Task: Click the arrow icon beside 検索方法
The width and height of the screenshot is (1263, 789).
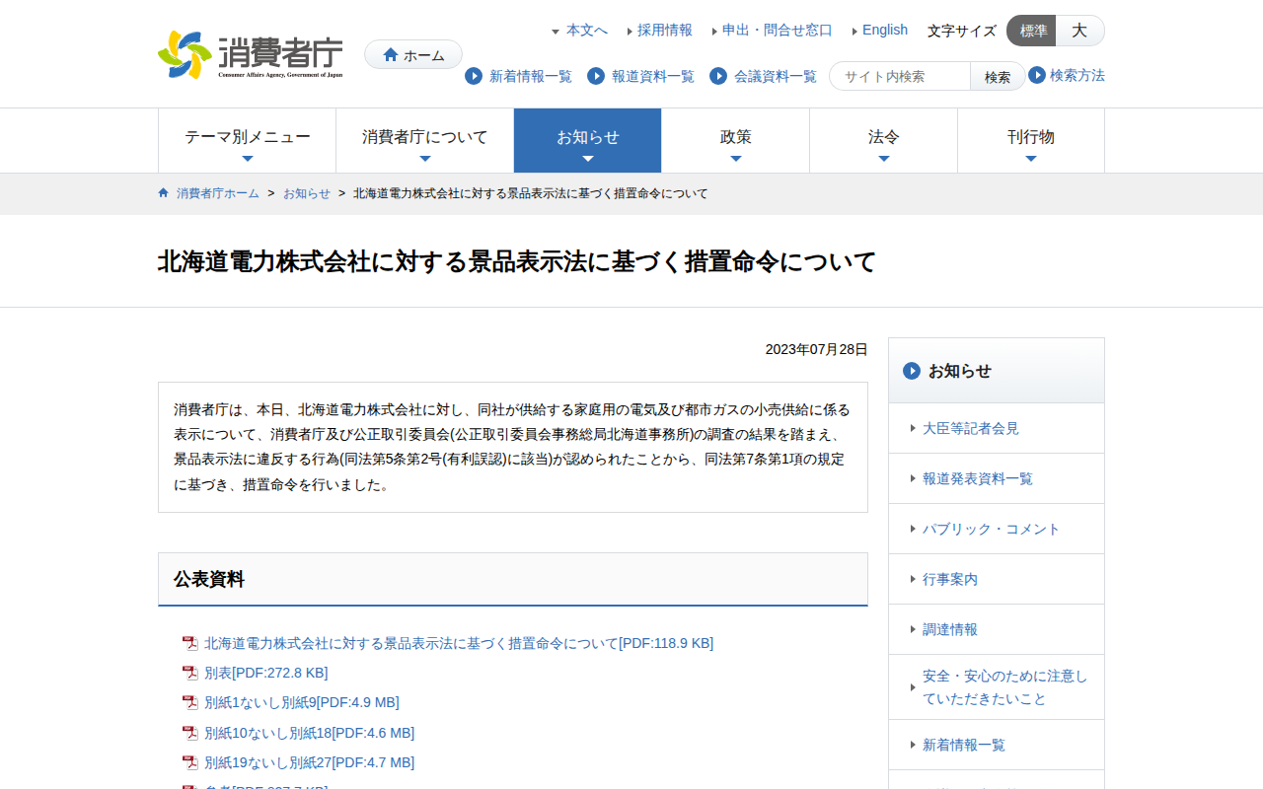Action: (1037, 75)
